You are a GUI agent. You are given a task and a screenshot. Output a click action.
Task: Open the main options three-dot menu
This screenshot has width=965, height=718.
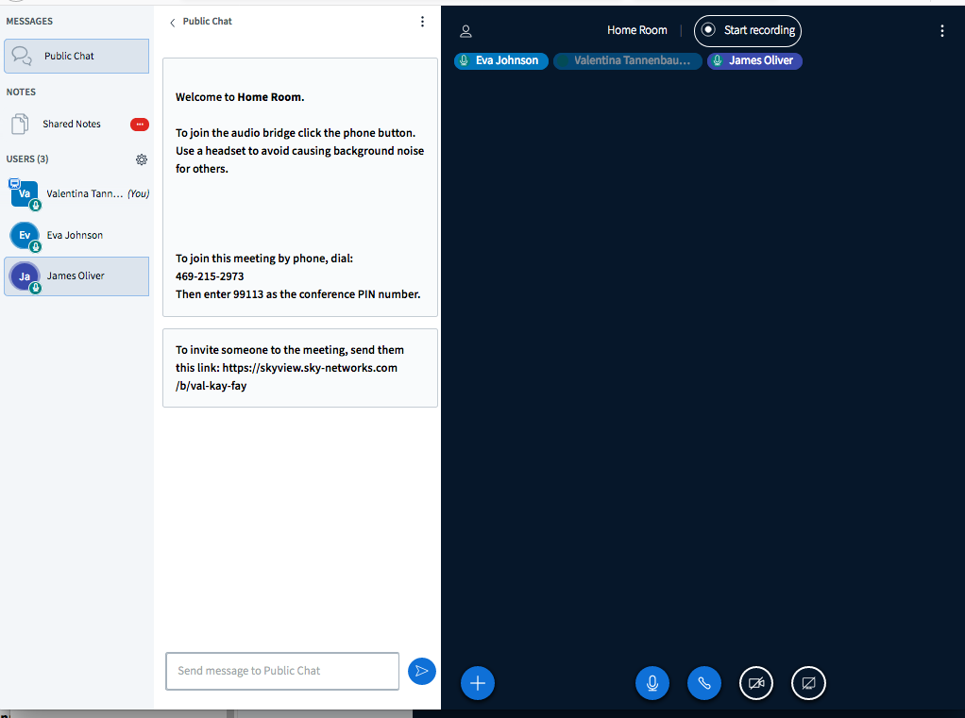[x=942, y=31]
